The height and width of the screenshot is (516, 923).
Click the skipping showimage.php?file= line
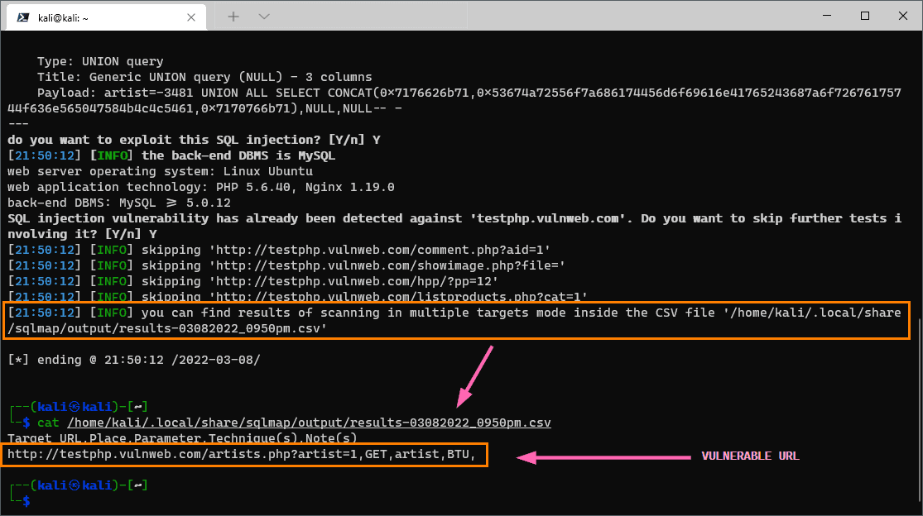tap(286, 265)
